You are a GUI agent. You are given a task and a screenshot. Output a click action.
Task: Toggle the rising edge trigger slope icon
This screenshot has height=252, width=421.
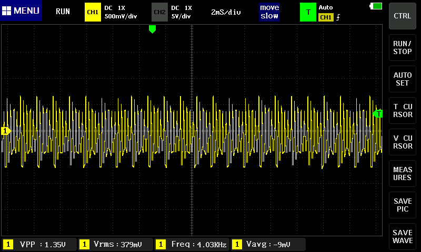click(x=338, y=17)
